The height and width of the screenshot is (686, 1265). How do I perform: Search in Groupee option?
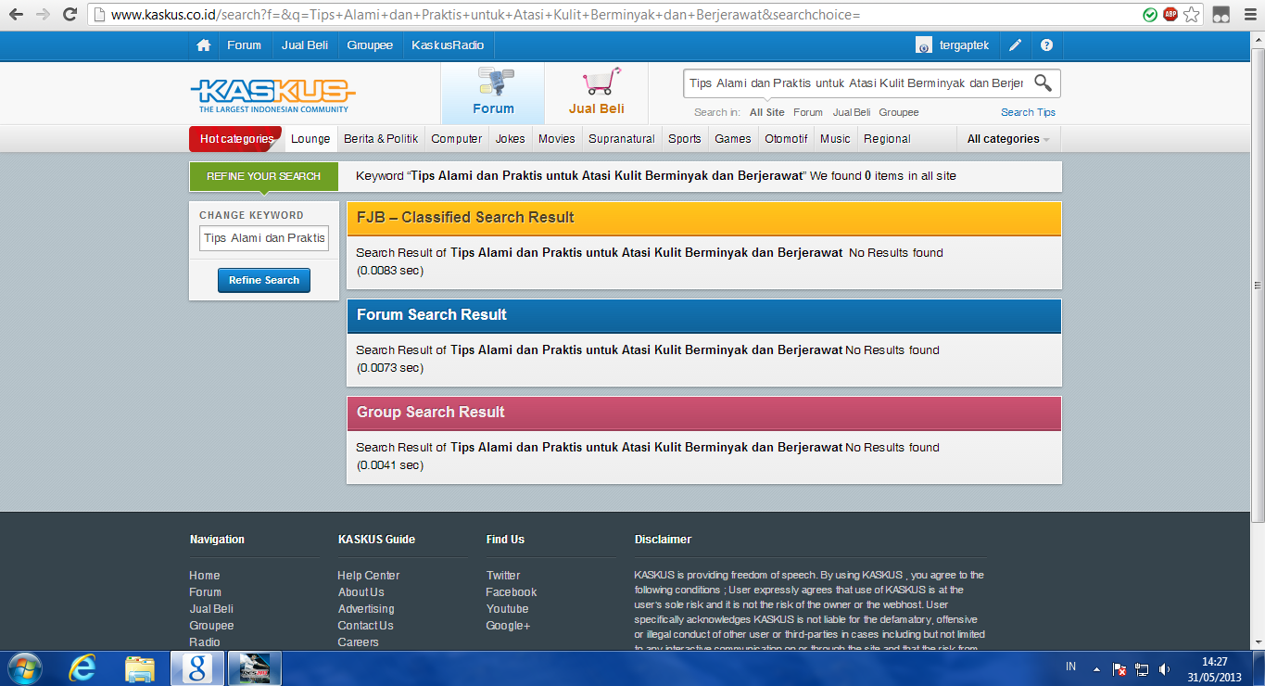click(899, 112)
